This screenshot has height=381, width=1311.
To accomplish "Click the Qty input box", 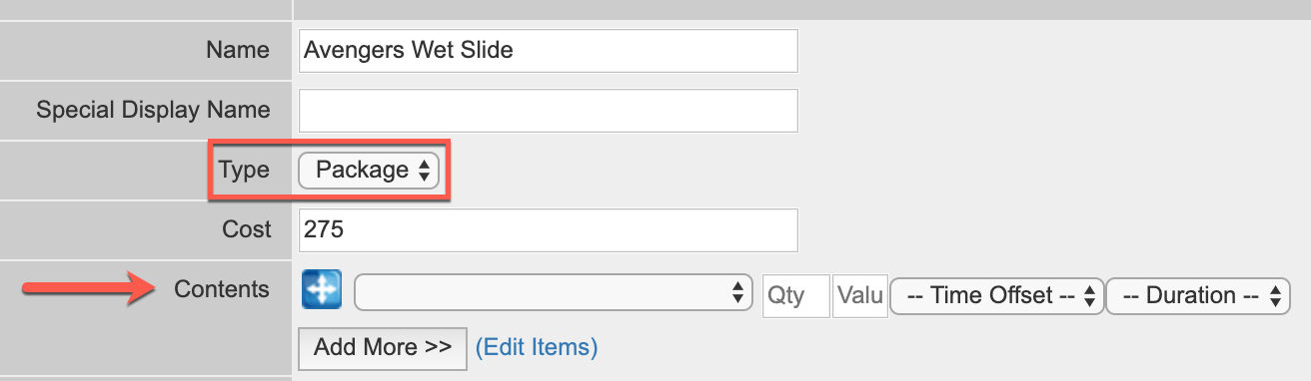I will pyautogui.click(x=795, y=296).
